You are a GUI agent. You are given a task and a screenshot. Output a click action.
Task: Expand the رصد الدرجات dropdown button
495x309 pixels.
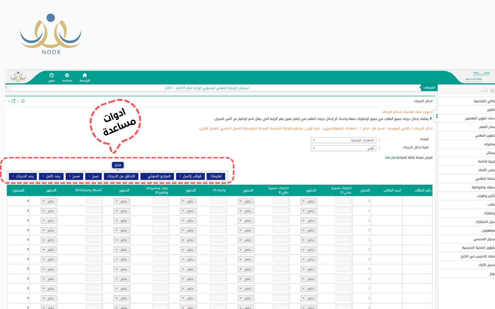pos(24,176)
